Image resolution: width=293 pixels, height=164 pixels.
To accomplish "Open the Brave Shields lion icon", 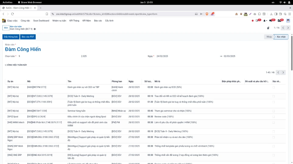I will click(x=207, y=14).
